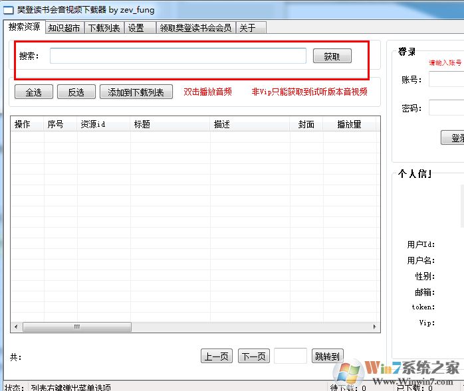Click the 邮箱: label
464x391 pixels.
pyautogui.click(x=425, y=292)
